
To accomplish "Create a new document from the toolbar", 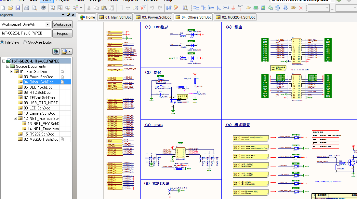I will (3, 8).
